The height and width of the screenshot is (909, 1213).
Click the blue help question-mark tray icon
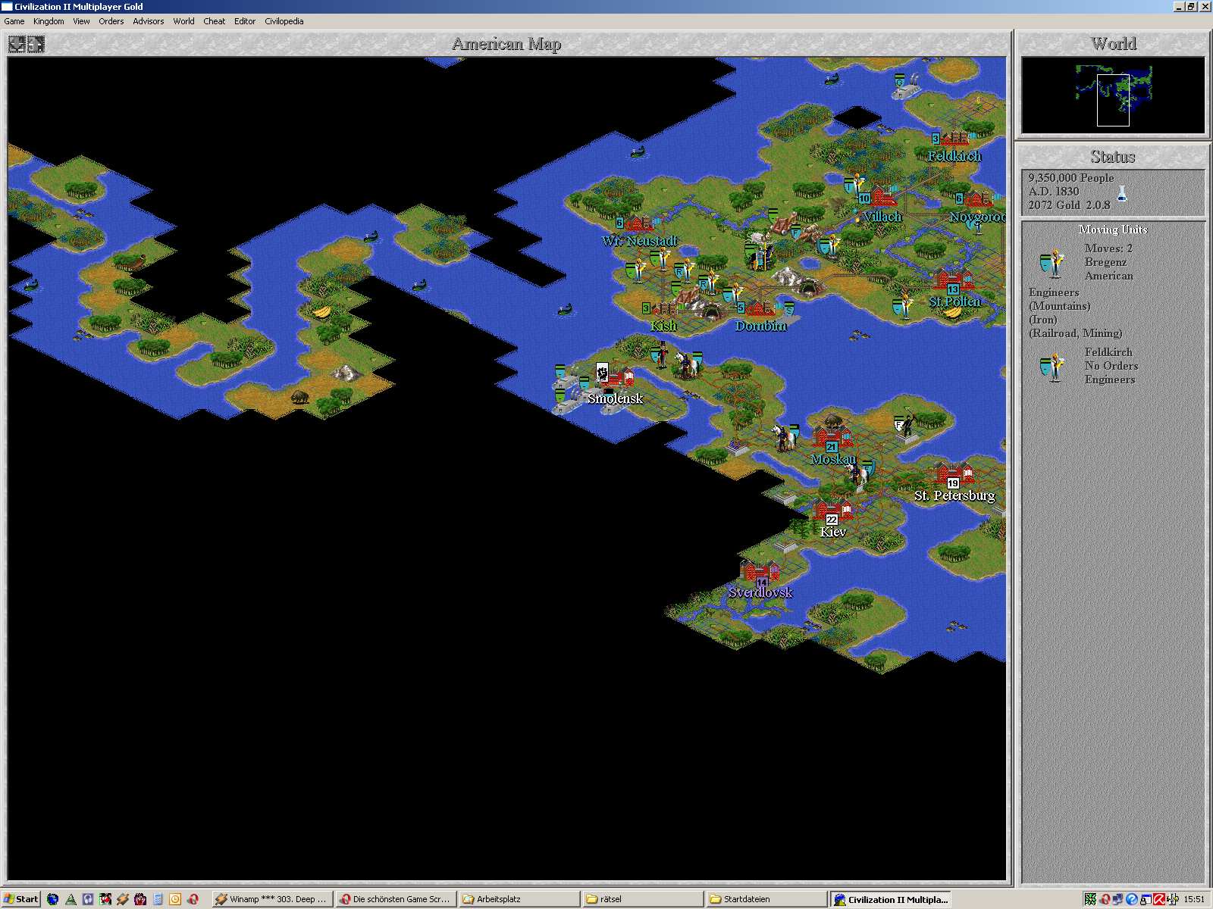[x=1132, y=899]
